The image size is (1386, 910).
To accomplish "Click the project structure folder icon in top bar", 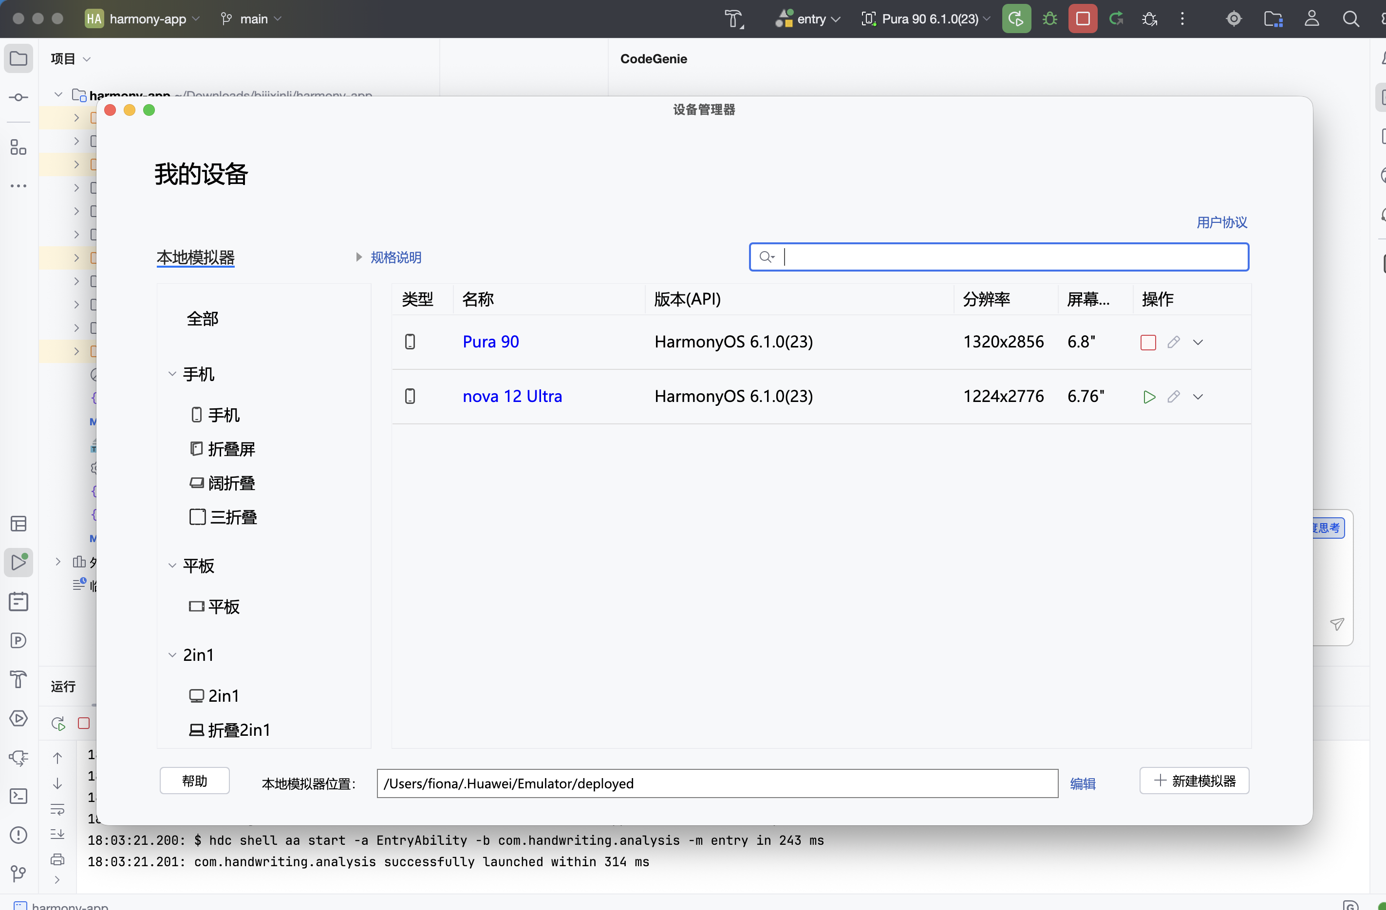I will click(x=1273, y=18).
